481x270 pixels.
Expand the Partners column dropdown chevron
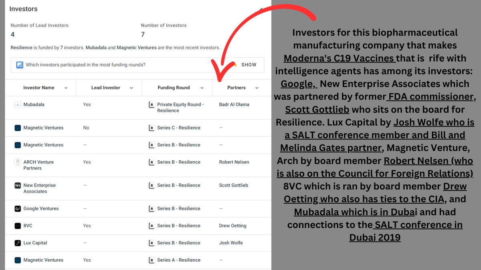(x=257, y=88)
